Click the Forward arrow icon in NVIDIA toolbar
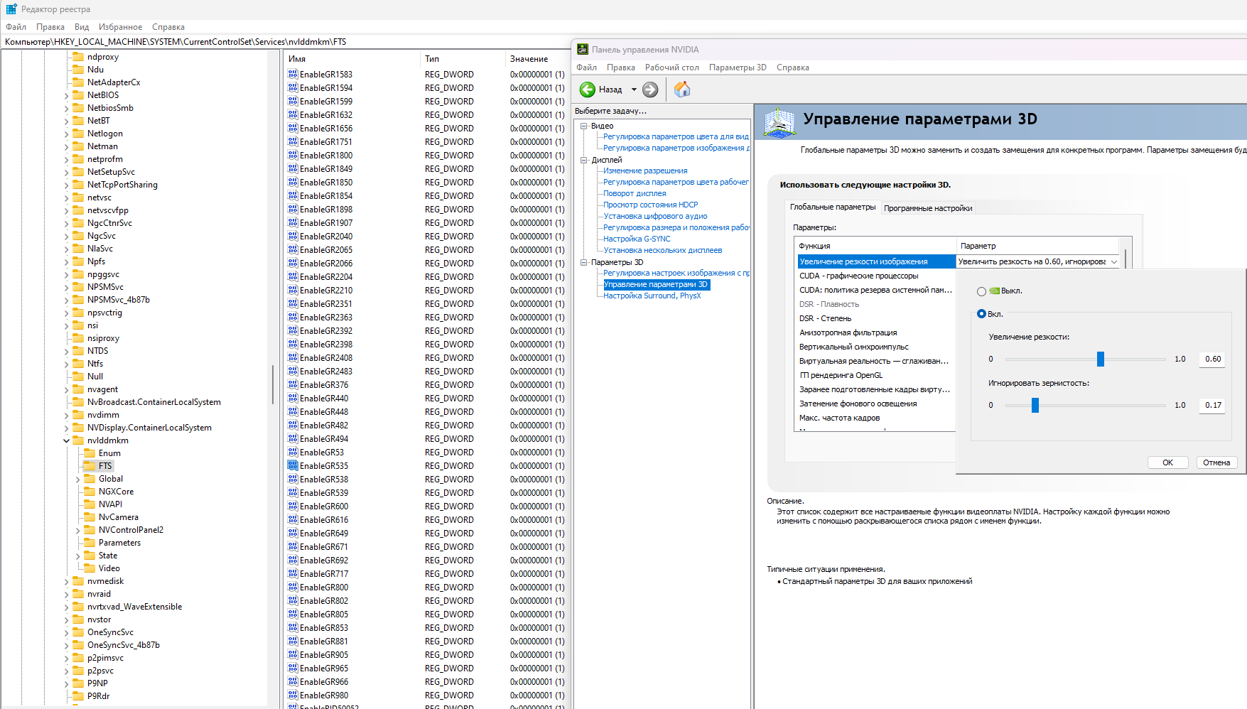Image resolution: width=1247 pixels, height=709 pixels. (650, 90)
